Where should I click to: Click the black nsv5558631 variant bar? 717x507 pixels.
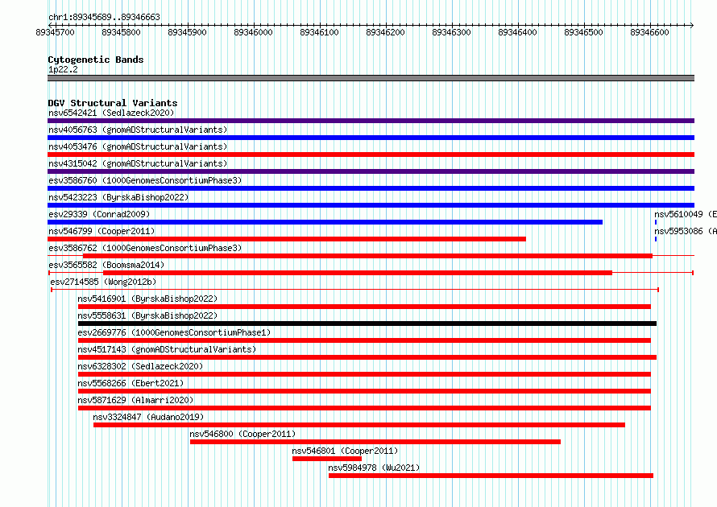(x=367, y=324)
